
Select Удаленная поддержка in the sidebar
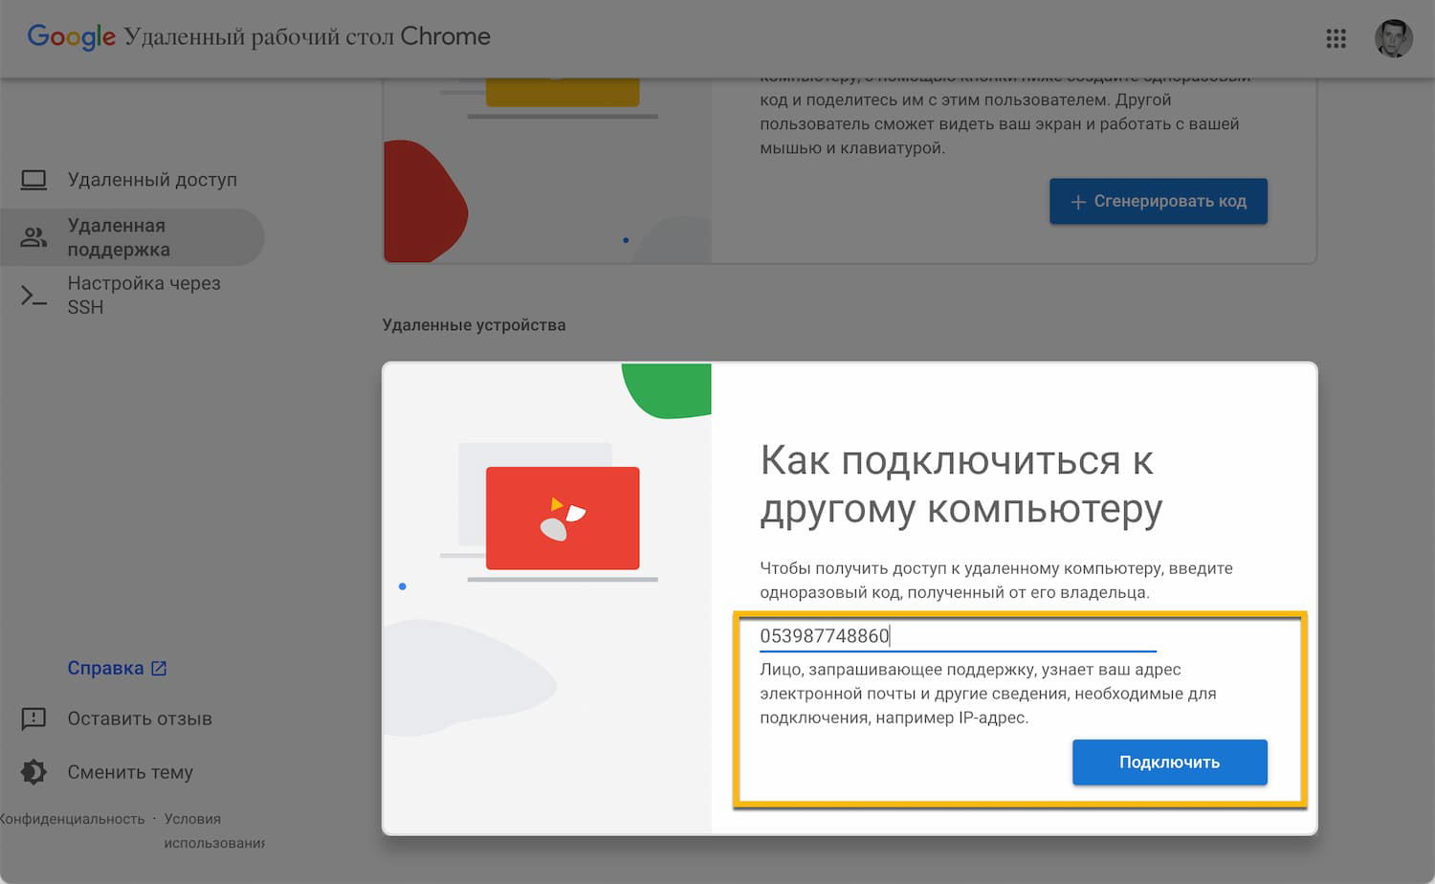click(132, 236)
